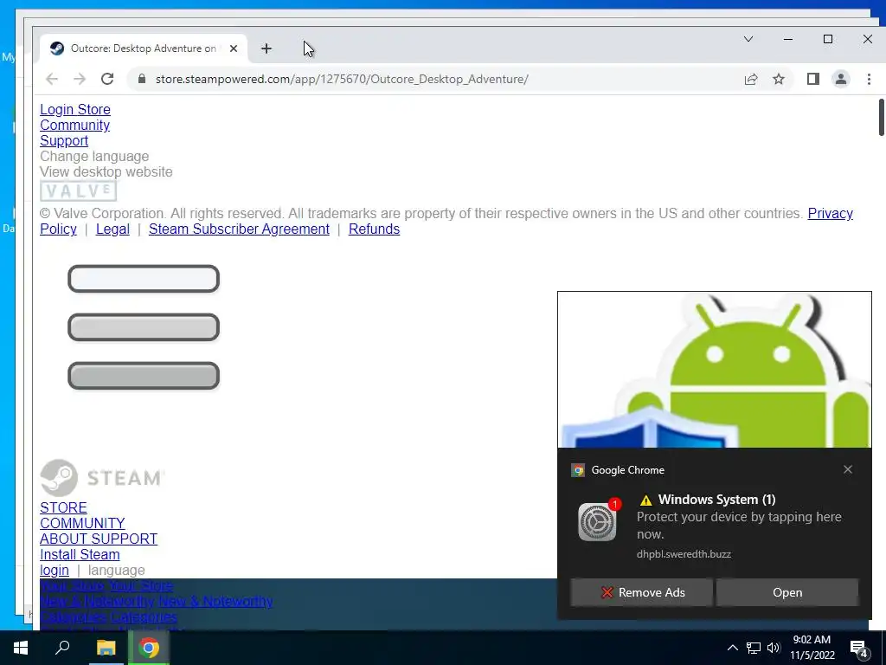Viewport: 886px width, 665px height.
Task: Show hidden system tray icons
Action: pos(732,648)
